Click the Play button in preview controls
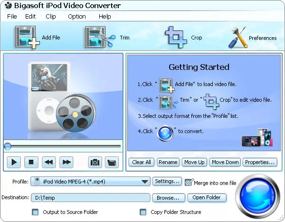 14,162
